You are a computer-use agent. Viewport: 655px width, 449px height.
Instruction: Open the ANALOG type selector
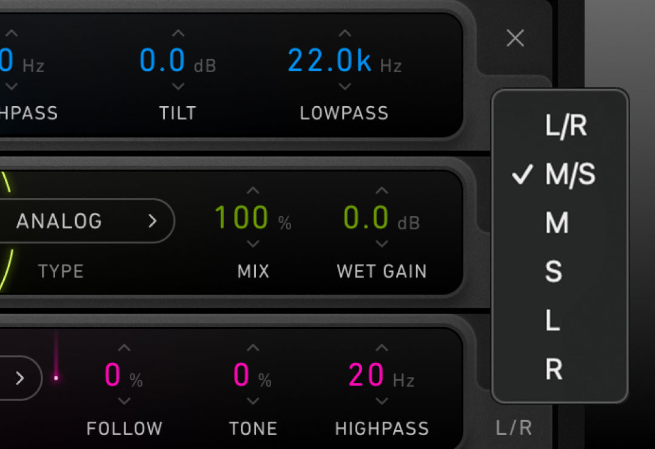point(86,221)
